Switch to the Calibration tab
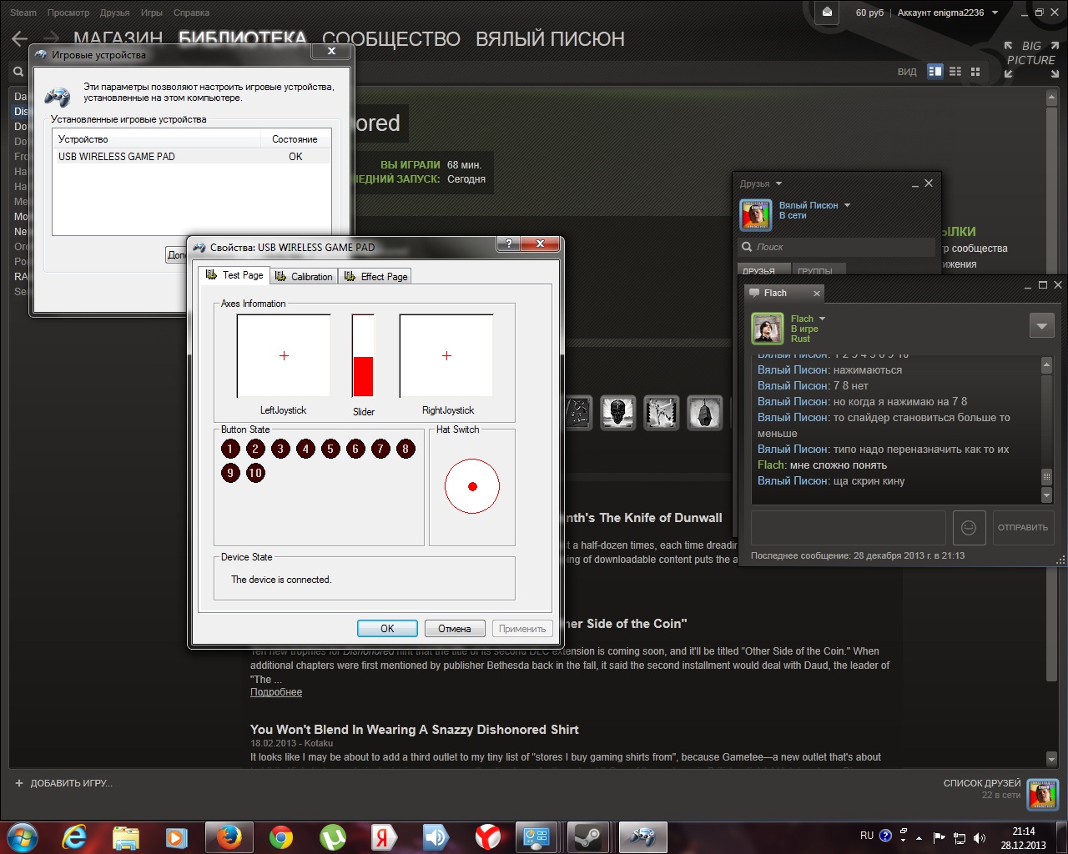 [305, 276]
